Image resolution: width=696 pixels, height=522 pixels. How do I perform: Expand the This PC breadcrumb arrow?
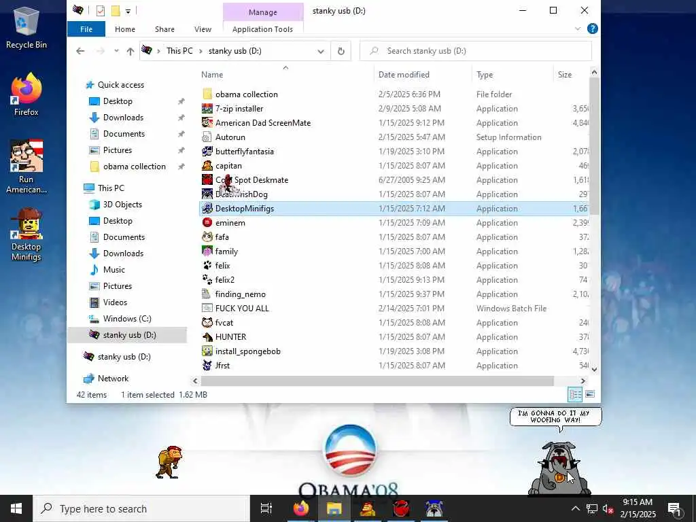coord(201,51)
